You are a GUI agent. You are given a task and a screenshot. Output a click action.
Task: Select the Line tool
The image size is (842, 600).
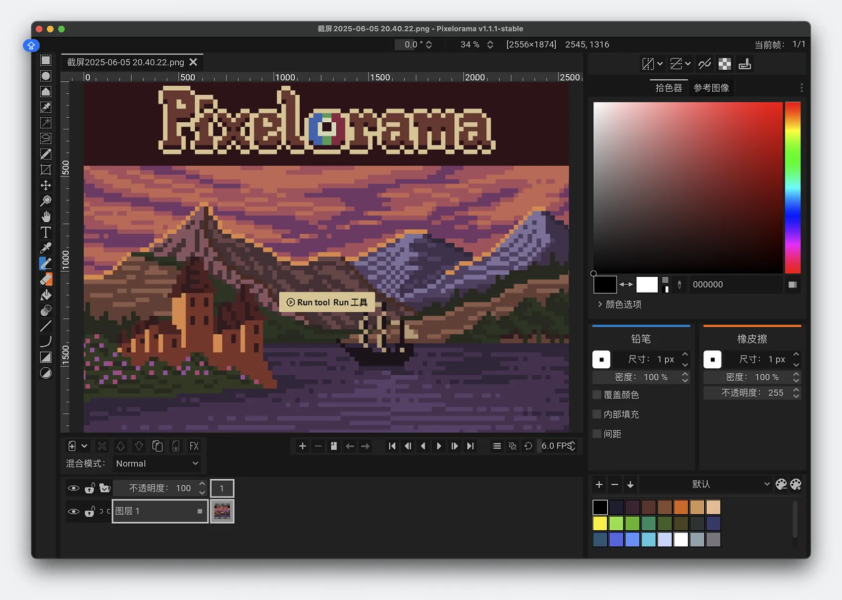[x=46, y=326]
